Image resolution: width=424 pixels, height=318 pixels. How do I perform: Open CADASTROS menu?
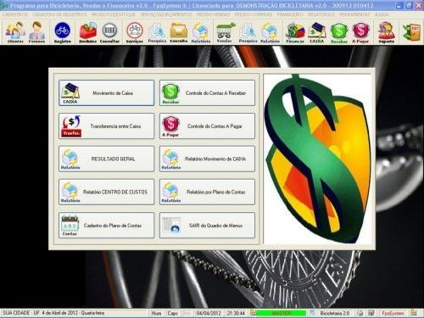(x=15, y=14)
